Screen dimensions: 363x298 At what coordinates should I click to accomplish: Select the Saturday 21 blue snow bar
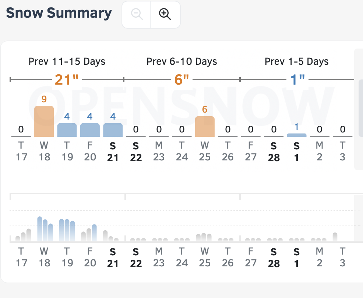113,130
